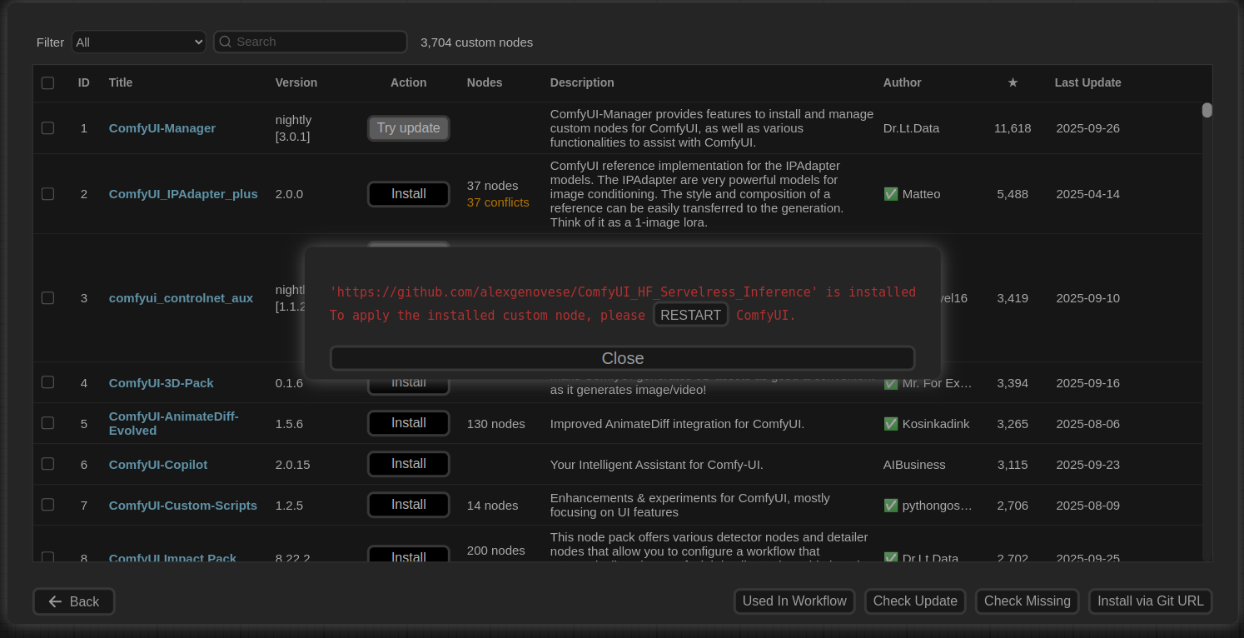1244x638 pixels.
Task: Click the 37 conflicts warning text
Action: point(497,202)
